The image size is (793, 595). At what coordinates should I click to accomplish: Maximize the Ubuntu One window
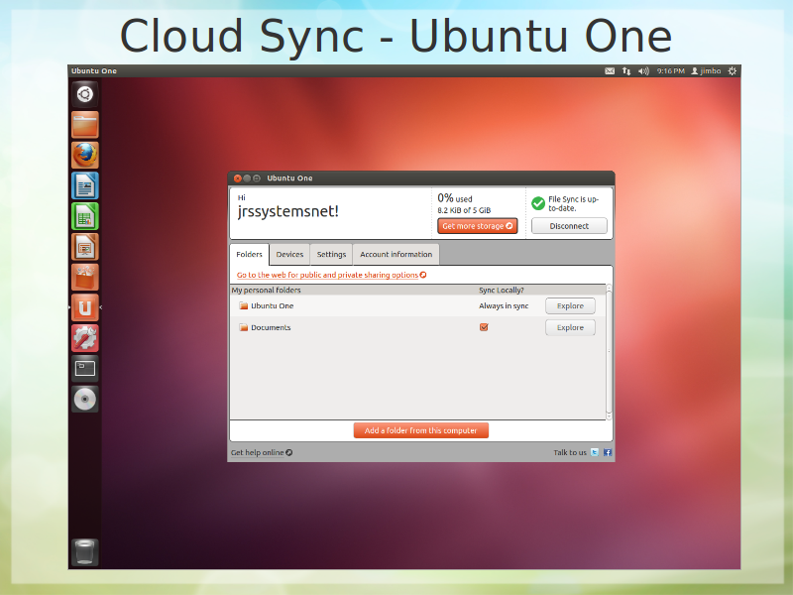coord(257,178)
